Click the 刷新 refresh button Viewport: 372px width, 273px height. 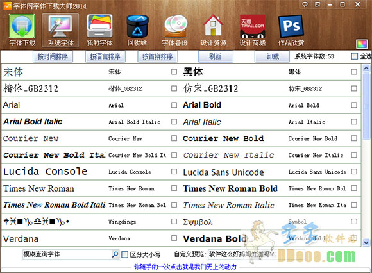point(216,56)
